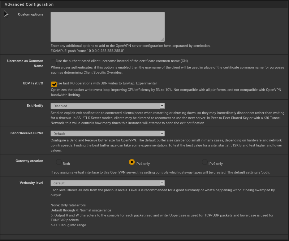Open the Verbosity level dropdown
This screenshot has height=241, width=289.
(x=107, y=183)
